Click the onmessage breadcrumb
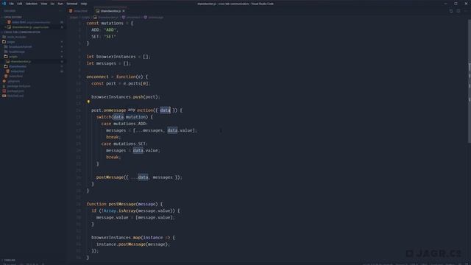The width and height of the screenshot is (471, 265). (x=154, y=18)
